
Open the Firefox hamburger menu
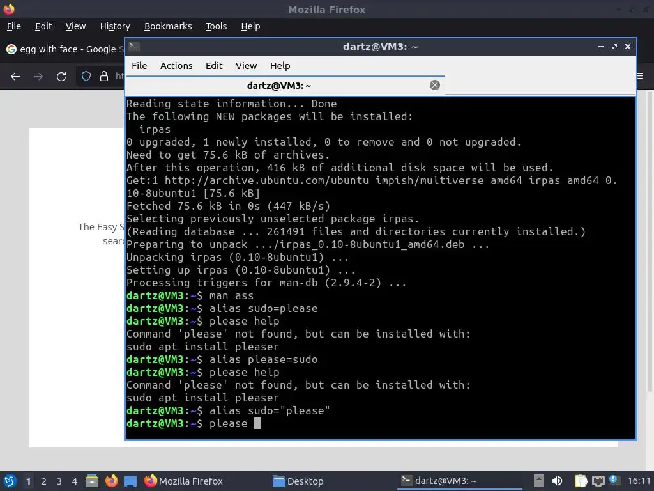[x=640, y=76]
